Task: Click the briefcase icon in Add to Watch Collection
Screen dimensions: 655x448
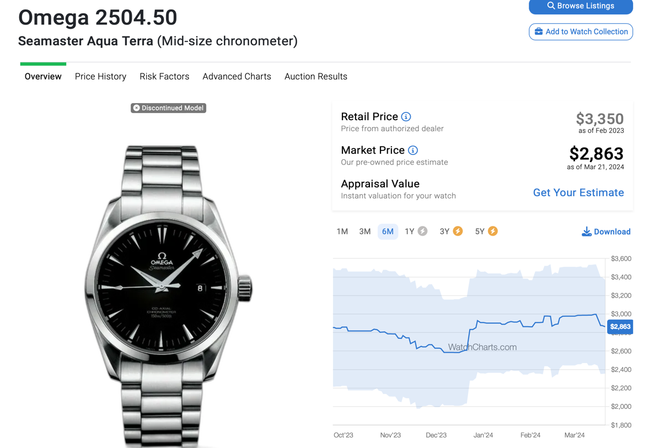Action: pyautogui.click(x=539, y=32)
